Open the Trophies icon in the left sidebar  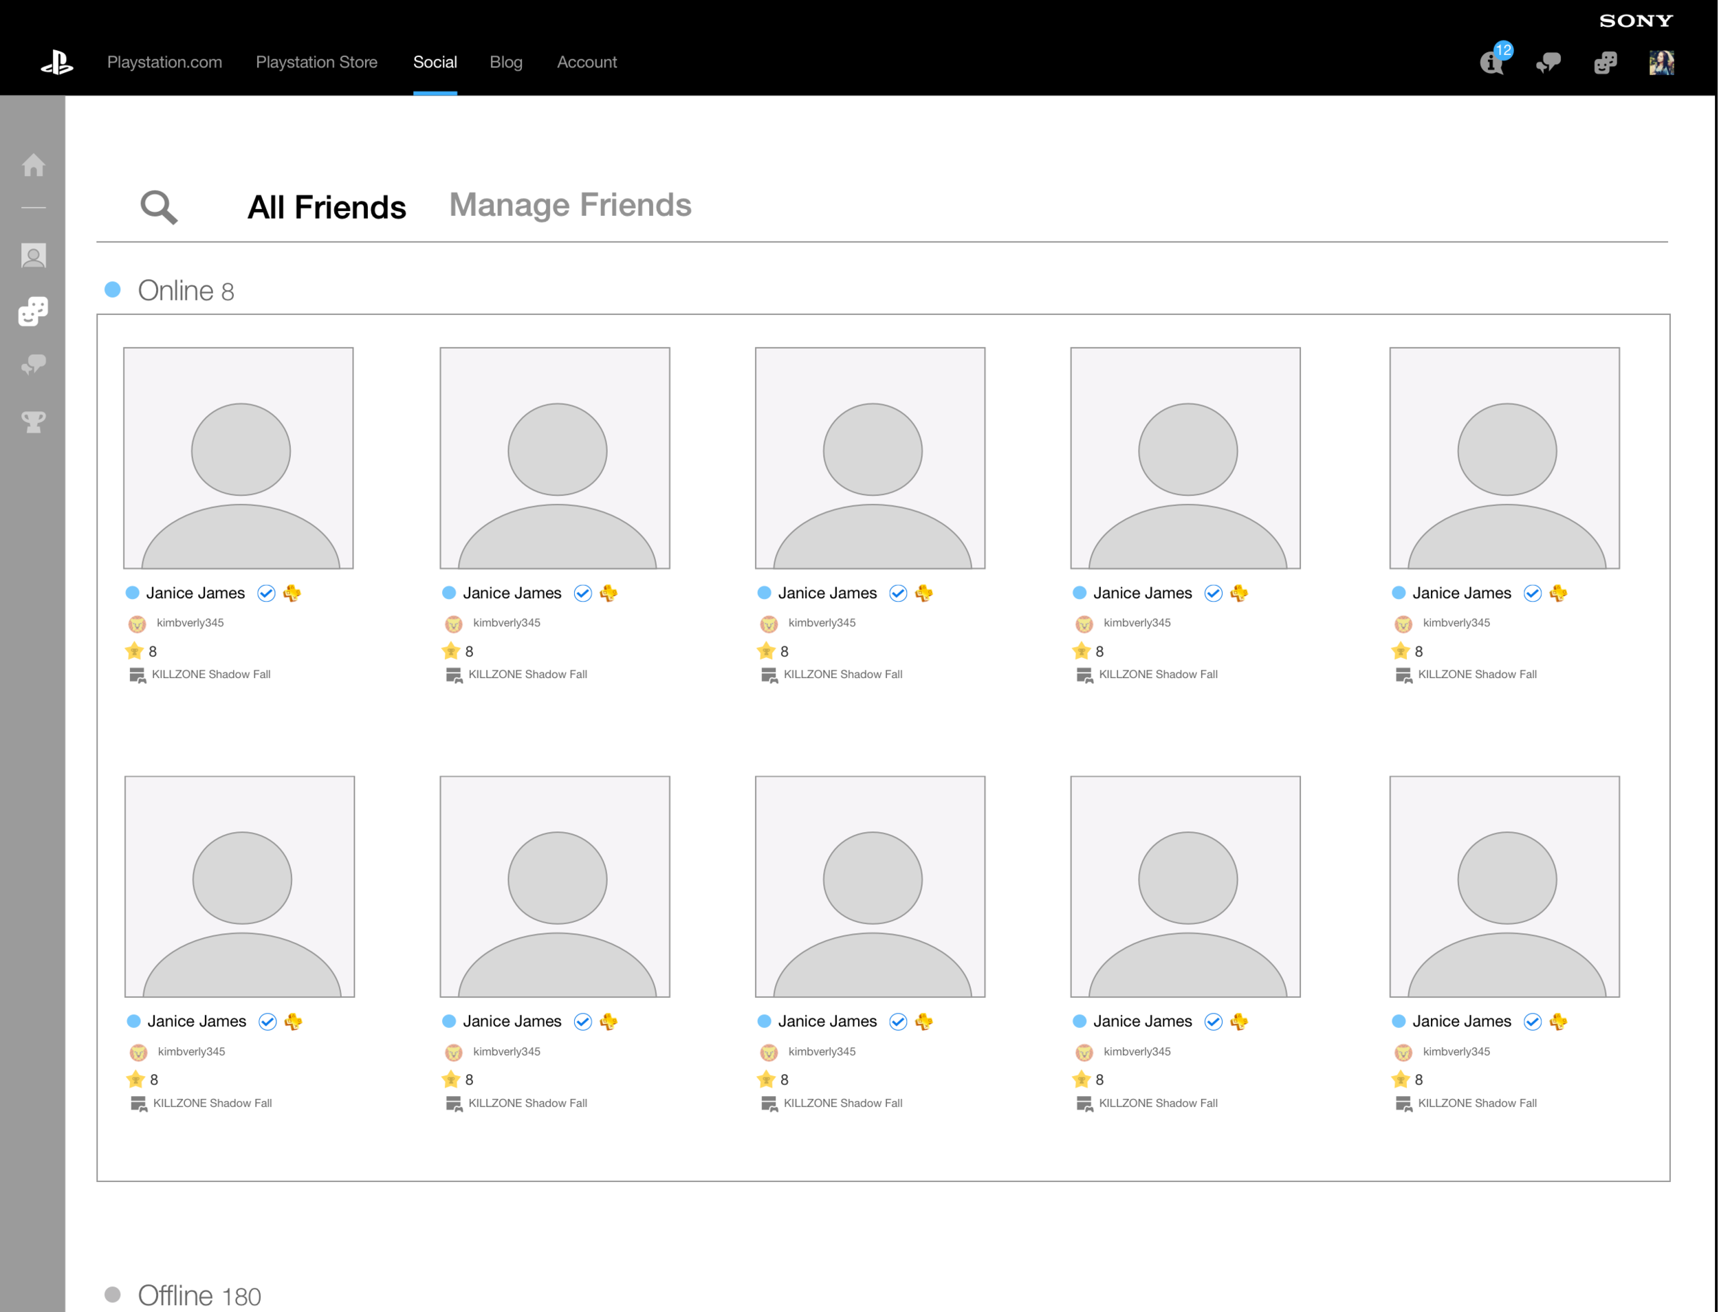(x=33, y=422)
